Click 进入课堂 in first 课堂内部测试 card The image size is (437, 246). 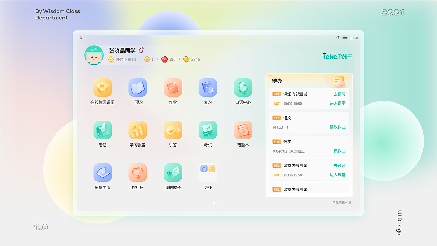[x=338, y=103]
